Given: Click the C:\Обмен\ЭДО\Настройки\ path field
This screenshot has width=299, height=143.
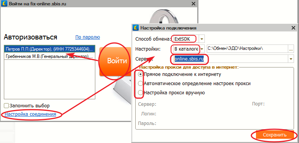Looking at the screenshot, I should click(247, 49).
